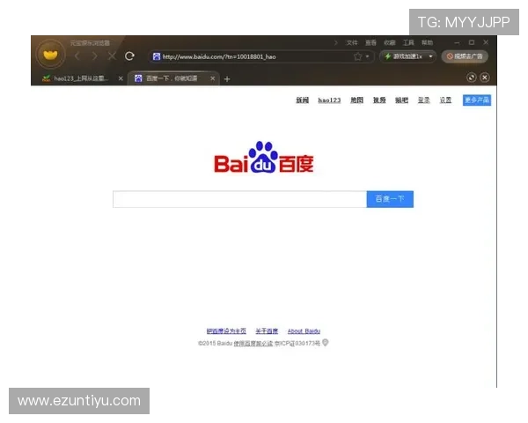Viewport: 528px width, 423px height.
Task: Open the 新闻 link
Action: [x=303, y=100]
